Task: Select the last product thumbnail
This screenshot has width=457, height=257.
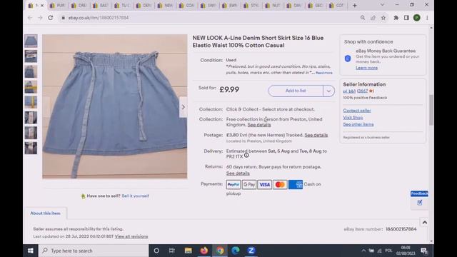Action: point(31,148)
